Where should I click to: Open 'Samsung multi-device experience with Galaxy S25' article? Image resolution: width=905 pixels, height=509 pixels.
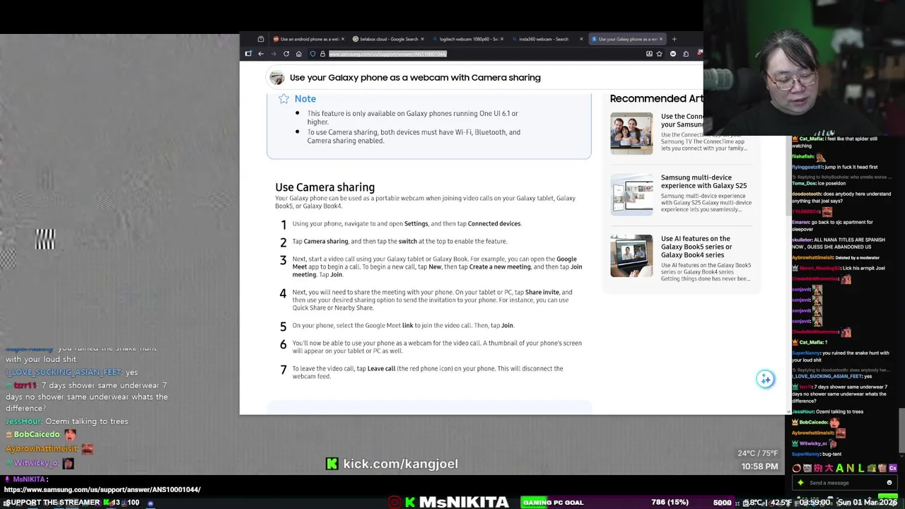click(703, 182)
